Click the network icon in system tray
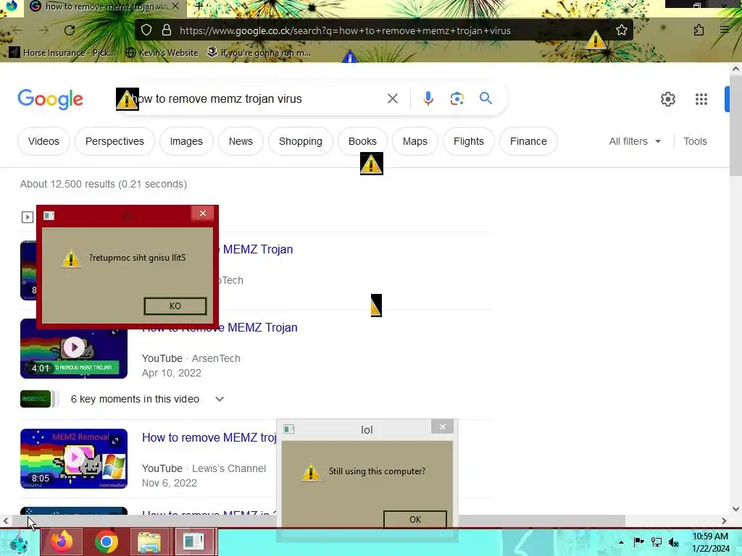Screen dimensions: 742x556 (656, 542)
